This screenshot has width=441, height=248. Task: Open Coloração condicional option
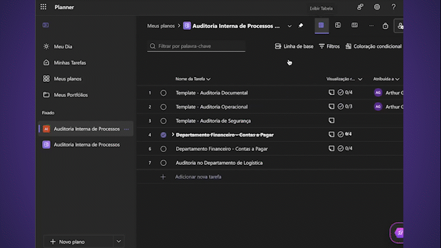pos(373,47)
